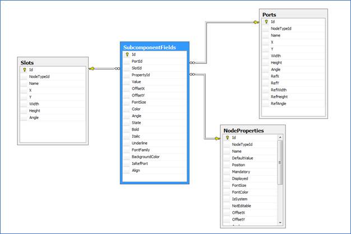Click the primary key icon in Slots table
The height and width of the screenshot is (234, 351).
[24, 69]
